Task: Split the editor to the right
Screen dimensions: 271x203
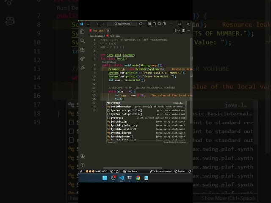Action: coord(183,30)
